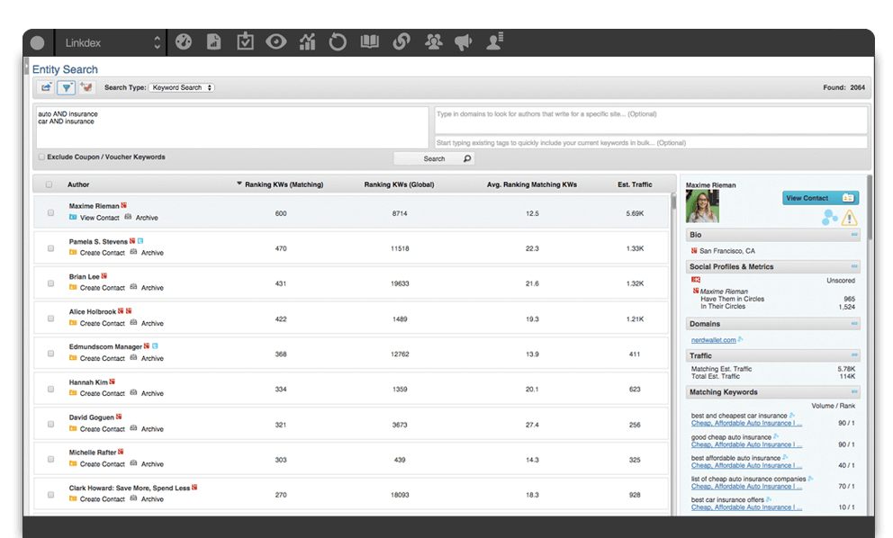The height and width of the screenshot is (538, 893).
Task: Click Google+ icon beside Brian Lee
Action: pos(104,276)
